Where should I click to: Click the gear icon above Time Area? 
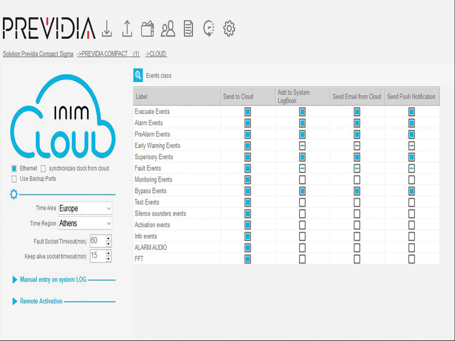point(14,194)
